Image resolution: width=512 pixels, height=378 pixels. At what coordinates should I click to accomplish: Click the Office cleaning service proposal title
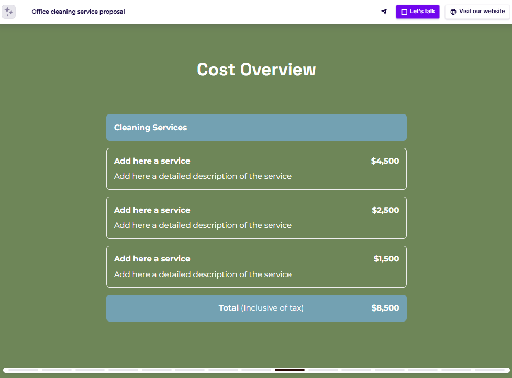[78, 11]
